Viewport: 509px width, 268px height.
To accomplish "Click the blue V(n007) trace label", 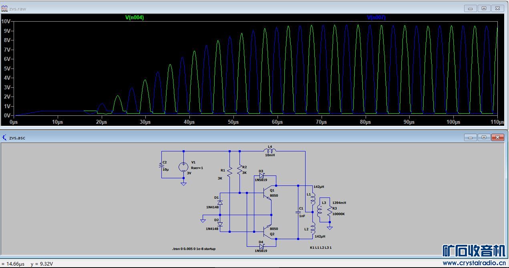I will (x=376, y=18).
